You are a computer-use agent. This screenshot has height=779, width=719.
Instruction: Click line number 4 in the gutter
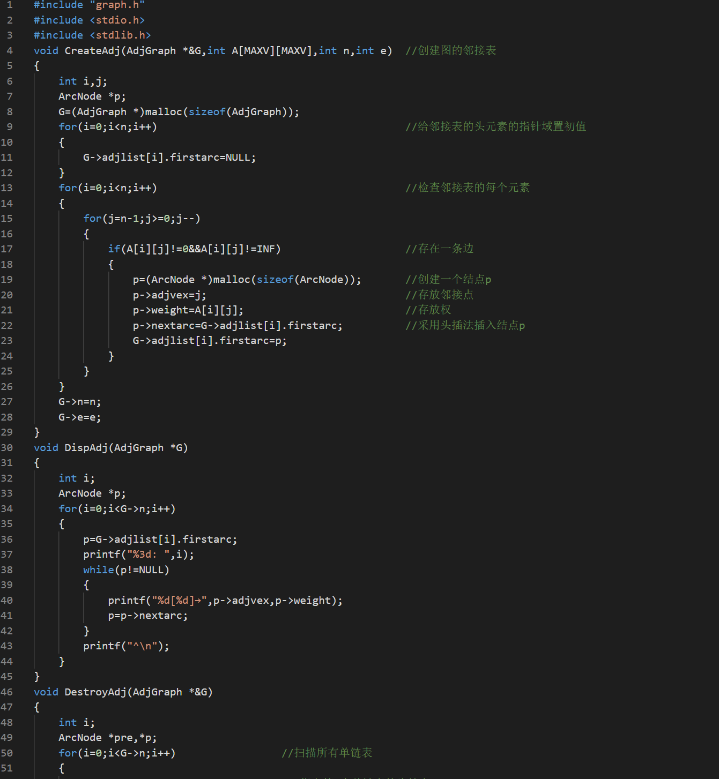[9, 50]
